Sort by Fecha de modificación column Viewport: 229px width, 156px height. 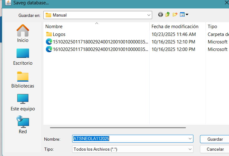pyautogui.click(x=175, y=27)
